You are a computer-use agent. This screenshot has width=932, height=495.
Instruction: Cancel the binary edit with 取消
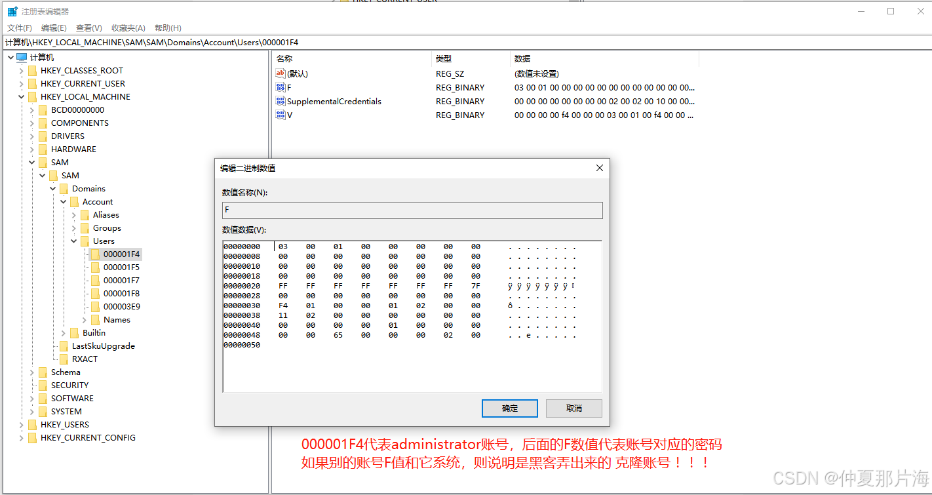pos(574,408)
